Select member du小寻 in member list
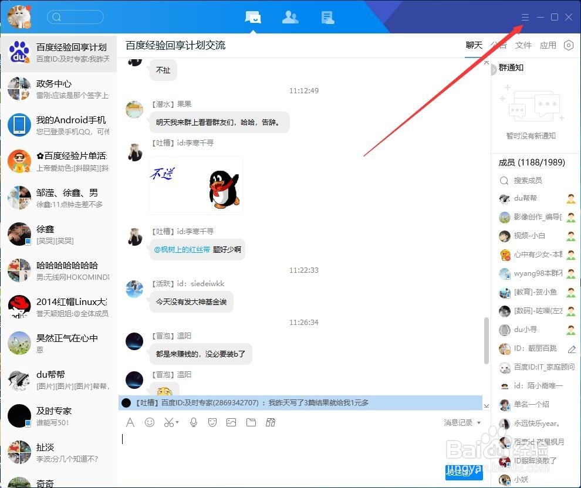This screenshot has height=488, width=581. [537, 330]
